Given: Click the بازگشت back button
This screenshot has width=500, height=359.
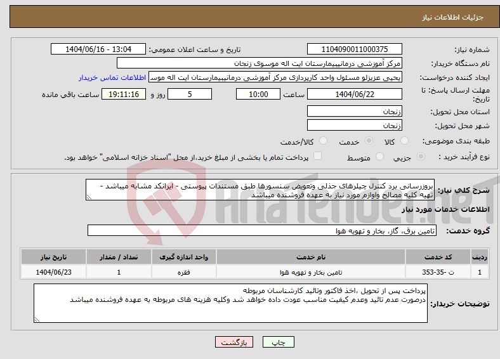Looking at the screenshot, I should [x=234, y=342].
